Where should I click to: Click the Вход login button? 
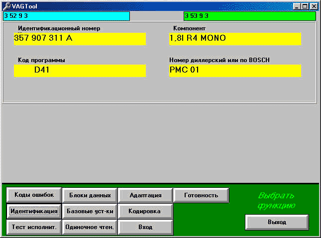coord(145,227)
